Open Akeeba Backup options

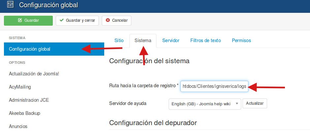(24, 113)
